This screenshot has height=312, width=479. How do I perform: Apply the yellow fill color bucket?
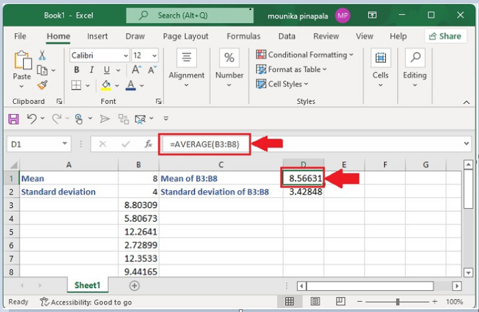106,86
